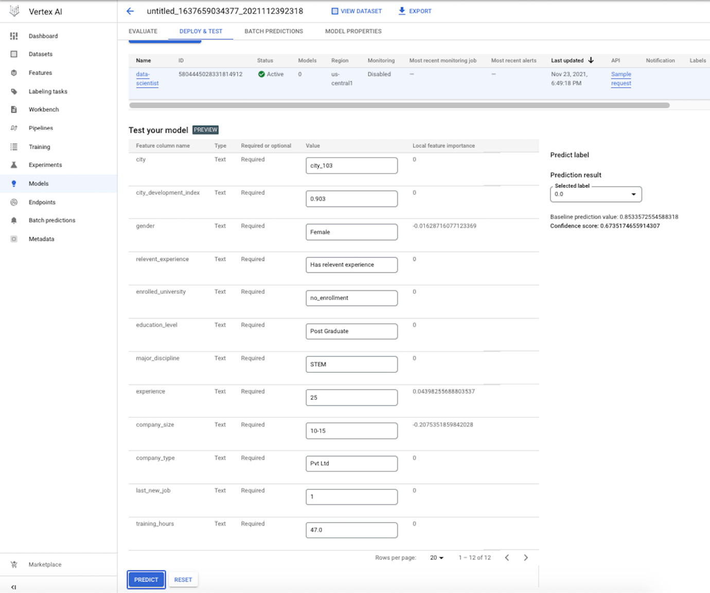Click the last_new_job value input field
This screenshot has height=593, width=710.
[x=351, y=497]
